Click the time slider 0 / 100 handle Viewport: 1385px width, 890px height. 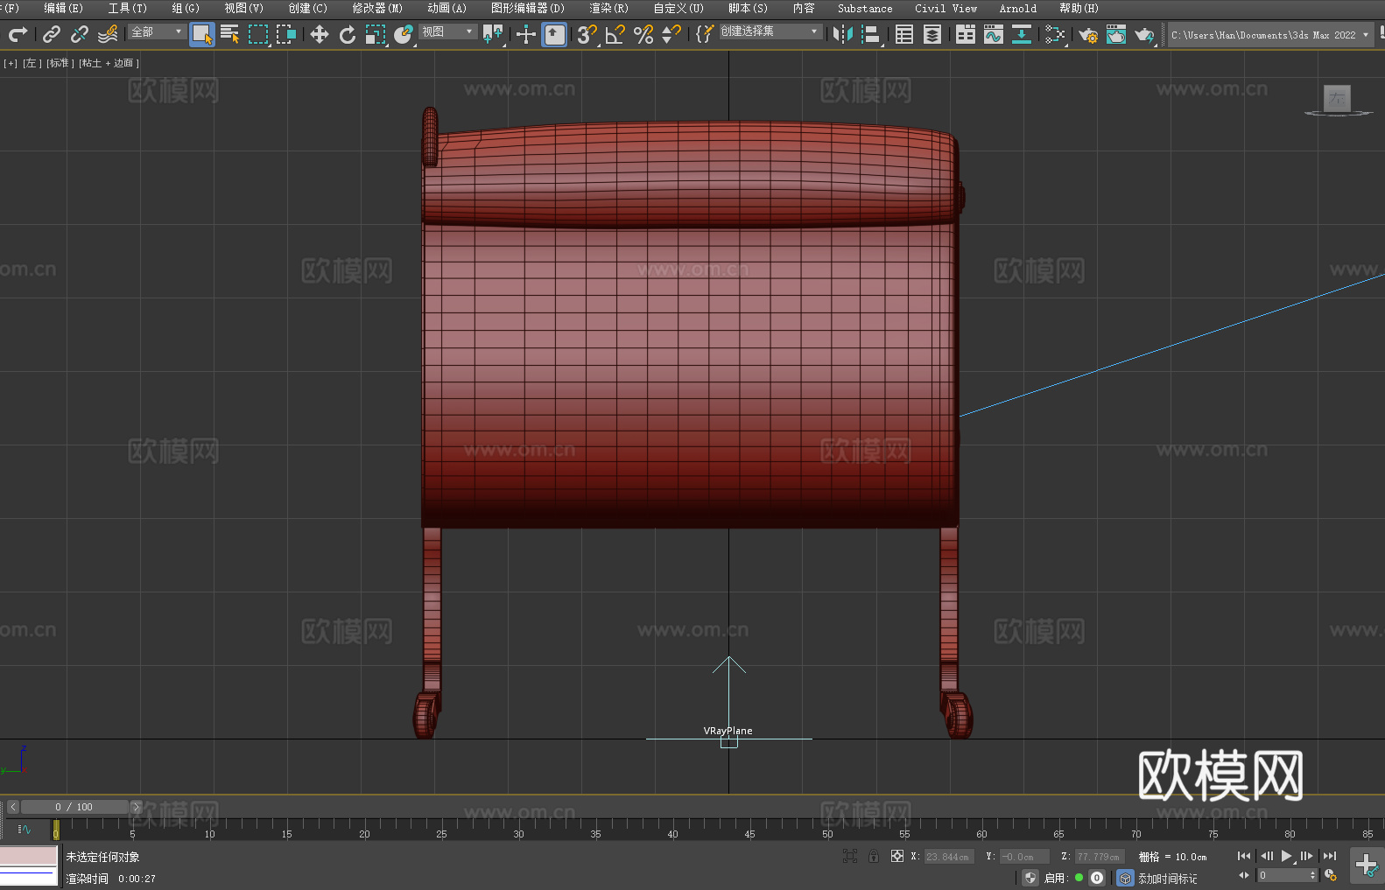74,807
